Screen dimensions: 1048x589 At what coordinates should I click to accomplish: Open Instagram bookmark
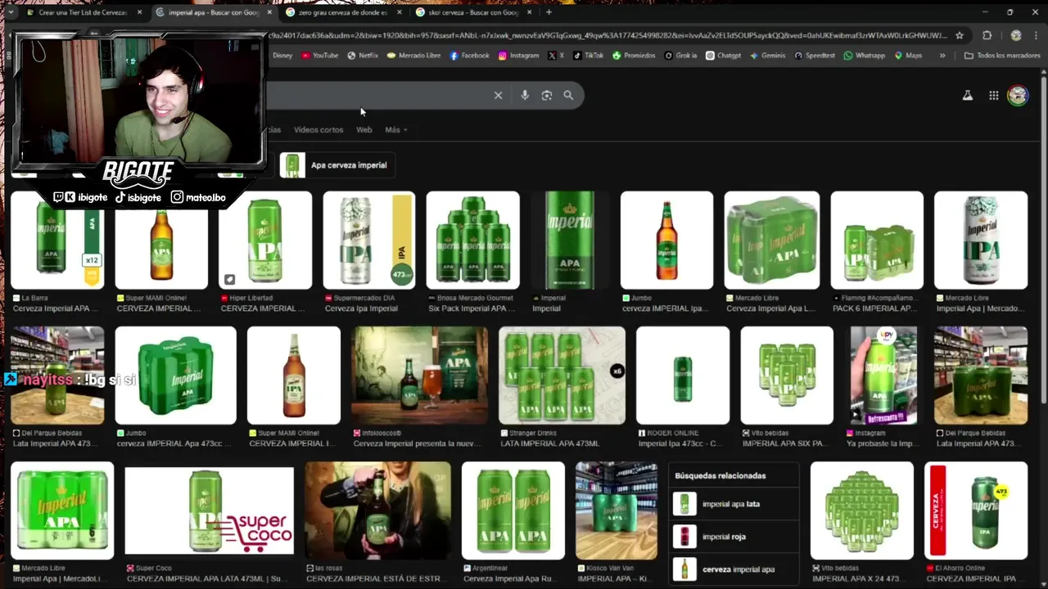[x=518, y=56]
